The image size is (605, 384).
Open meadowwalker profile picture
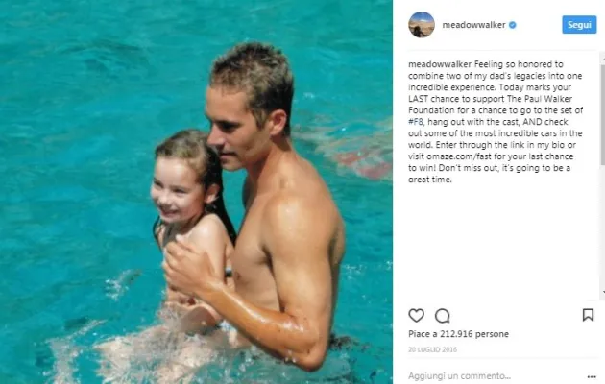[x=422, y=25]
